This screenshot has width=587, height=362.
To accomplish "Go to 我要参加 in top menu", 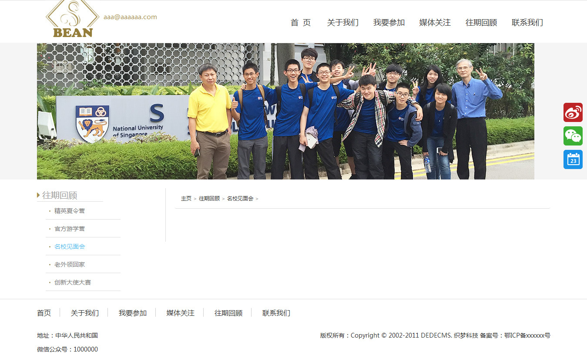I will click(389, 23).
